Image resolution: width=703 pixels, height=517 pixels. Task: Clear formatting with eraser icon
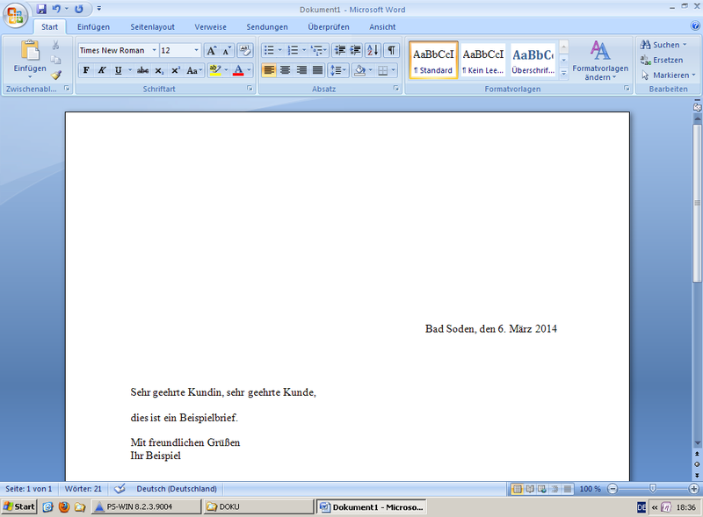coord(245,51)
